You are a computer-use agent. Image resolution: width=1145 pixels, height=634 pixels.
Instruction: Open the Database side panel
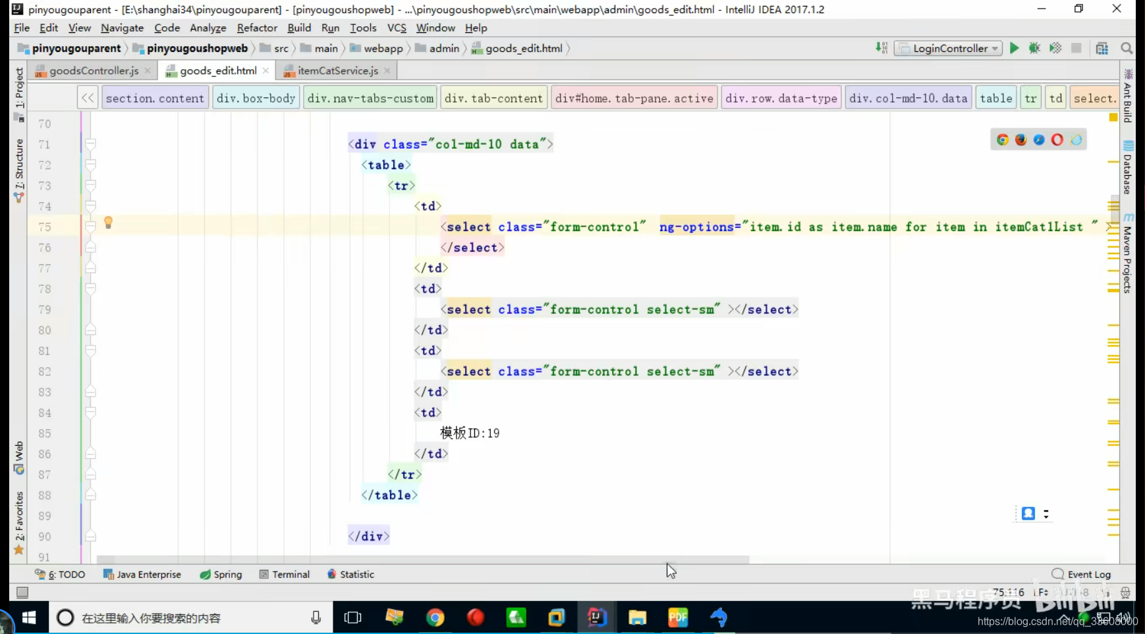[x=1128, y=168]
